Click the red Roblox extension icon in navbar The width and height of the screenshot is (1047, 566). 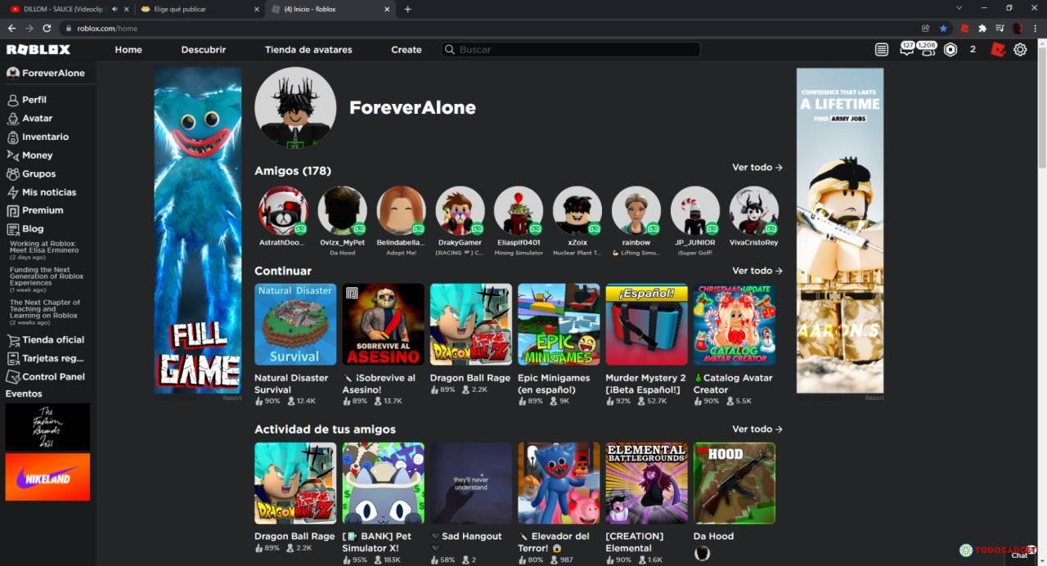tap(997, 50)
